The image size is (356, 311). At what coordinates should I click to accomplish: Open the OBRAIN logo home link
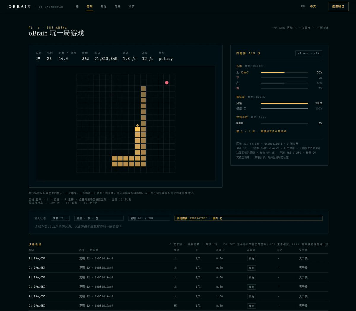20,7
